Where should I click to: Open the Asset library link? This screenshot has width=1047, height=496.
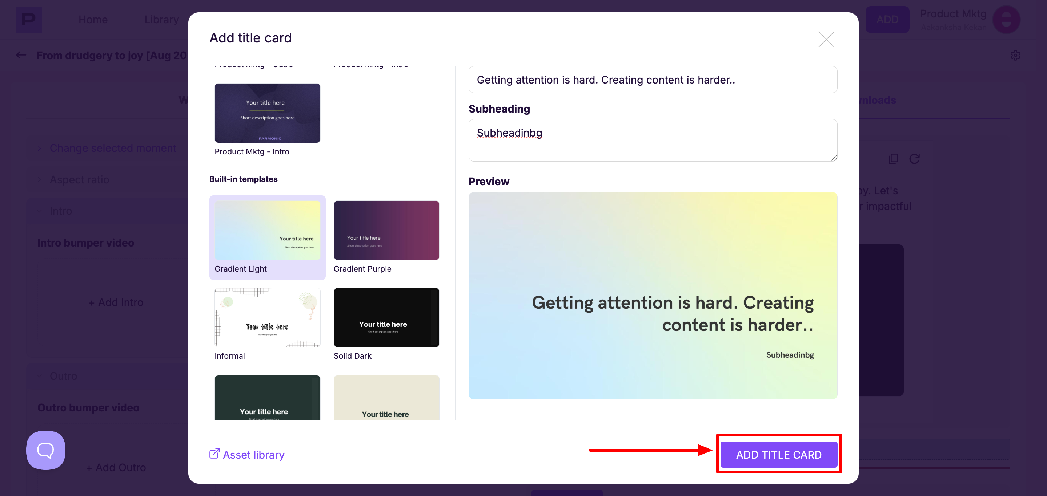point(247,454)
